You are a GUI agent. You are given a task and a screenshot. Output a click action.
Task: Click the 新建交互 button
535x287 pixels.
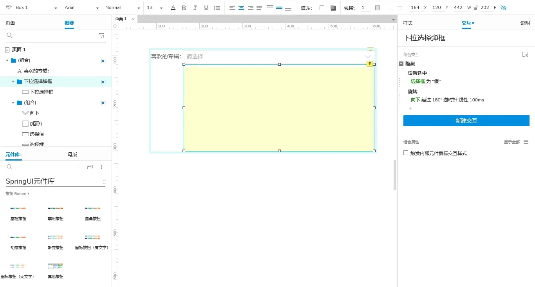click(466, 121)
